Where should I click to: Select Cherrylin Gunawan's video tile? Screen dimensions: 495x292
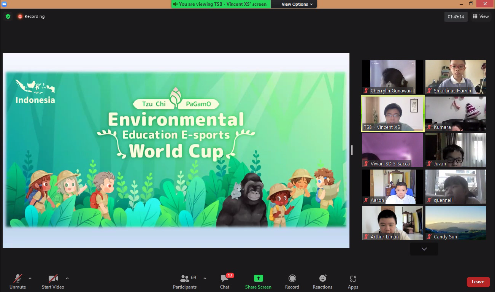coord(393,77)
